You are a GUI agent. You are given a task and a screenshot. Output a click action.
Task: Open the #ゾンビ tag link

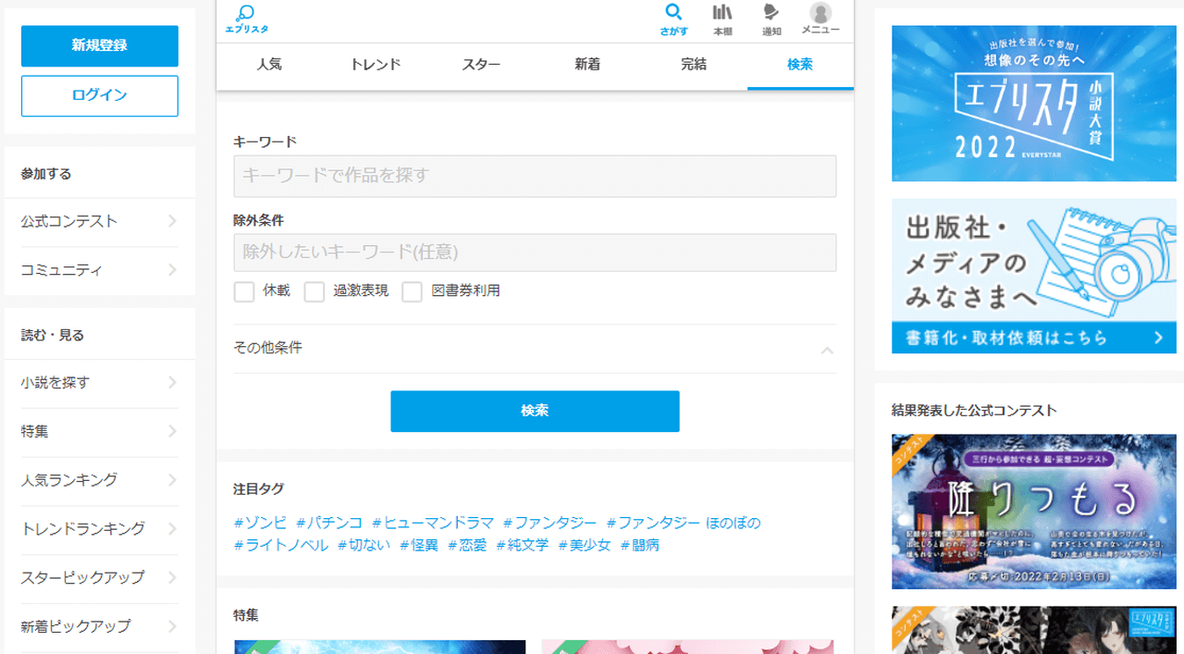tap(260, 523)
